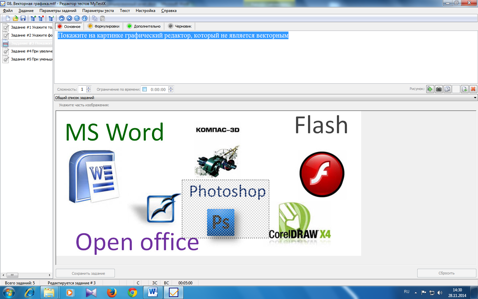The width and height of the screenshot is (478, 299).
Task: Open a test file via the folder icon
Action: (x=15, y=18)
